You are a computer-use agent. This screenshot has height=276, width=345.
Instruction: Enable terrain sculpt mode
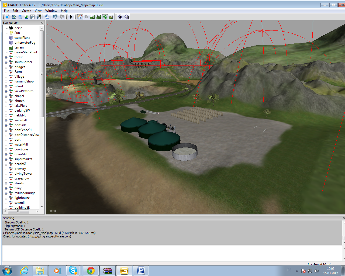(92, 17)
